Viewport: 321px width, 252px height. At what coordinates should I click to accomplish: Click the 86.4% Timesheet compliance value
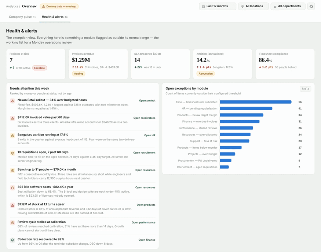point(265,60)
